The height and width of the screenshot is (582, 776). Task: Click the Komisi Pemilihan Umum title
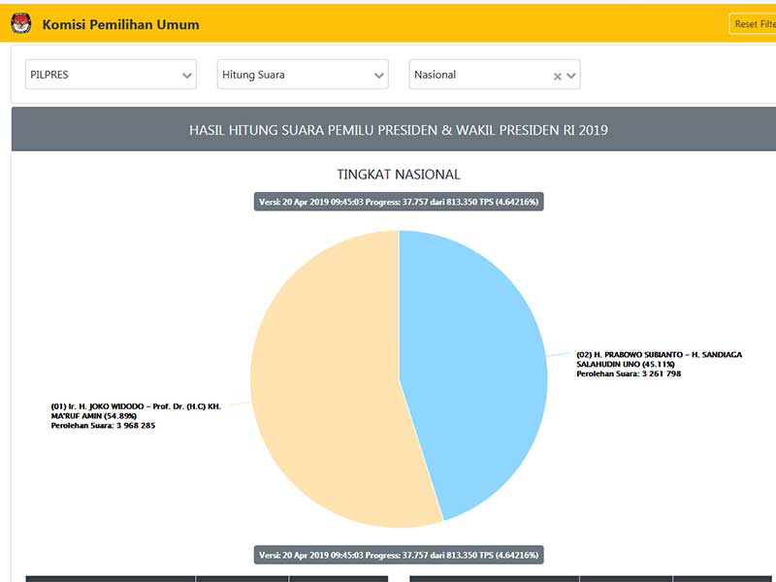(x=120, y=24)
